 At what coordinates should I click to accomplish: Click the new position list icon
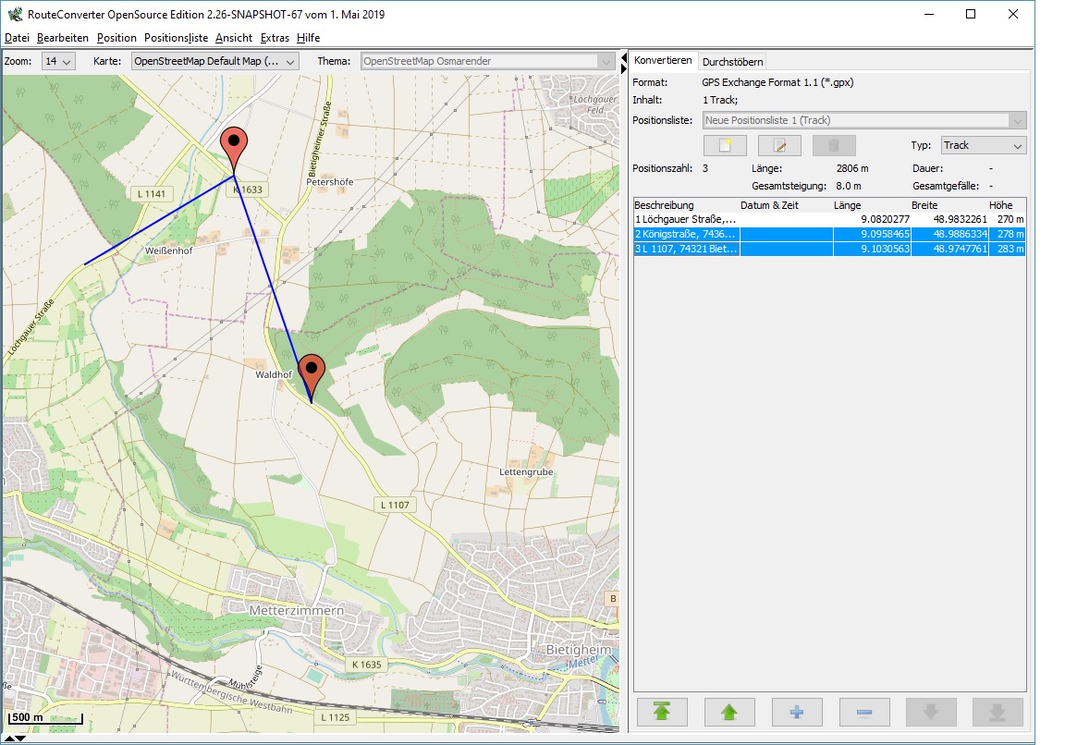725,146
